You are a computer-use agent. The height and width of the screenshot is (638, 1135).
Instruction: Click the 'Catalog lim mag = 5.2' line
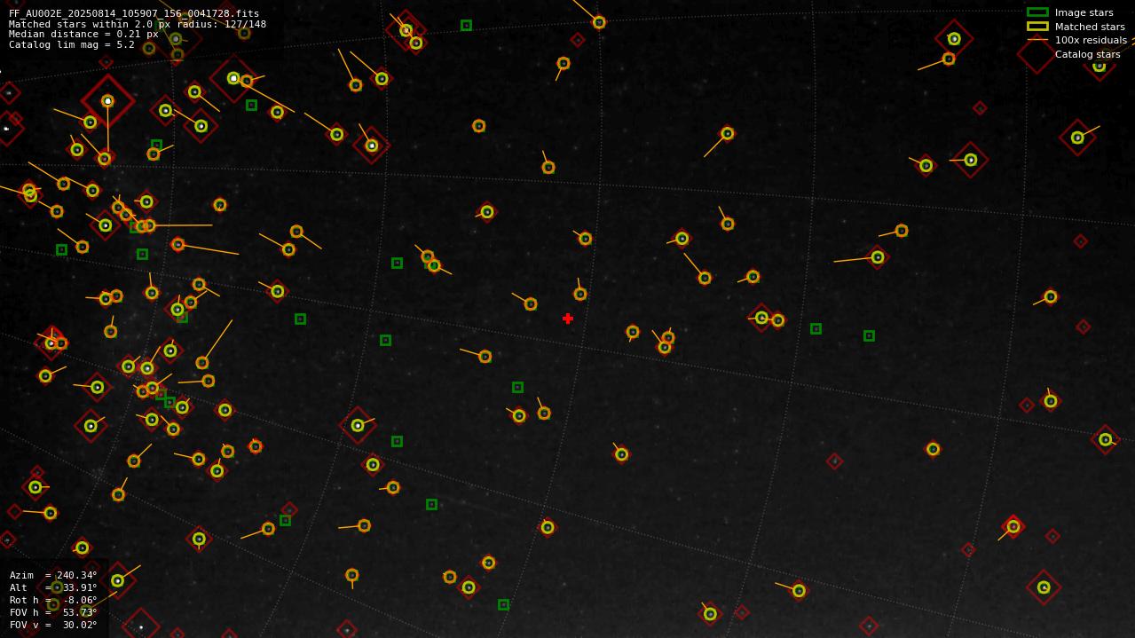(72, 45)
